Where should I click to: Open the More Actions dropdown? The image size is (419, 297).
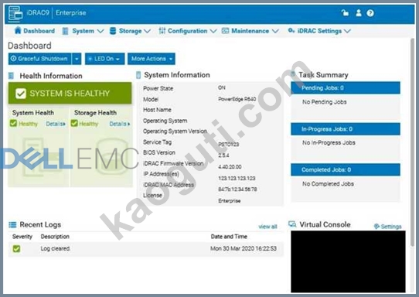(152, 59)
